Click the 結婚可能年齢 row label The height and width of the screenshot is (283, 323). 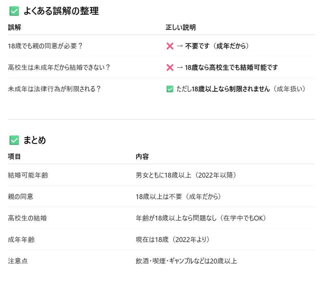tap(28, 175)
